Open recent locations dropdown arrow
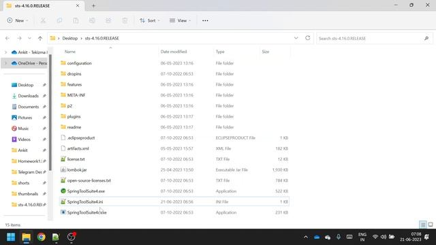The image size is (436, 245). (x=29, y=38)
